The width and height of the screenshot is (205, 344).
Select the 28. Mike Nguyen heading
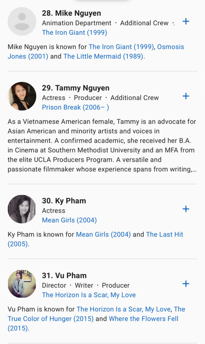[x=71, y=13]
